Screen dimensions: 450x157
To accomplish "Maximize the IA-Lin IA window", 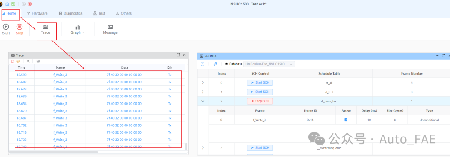I will point(443,55).
